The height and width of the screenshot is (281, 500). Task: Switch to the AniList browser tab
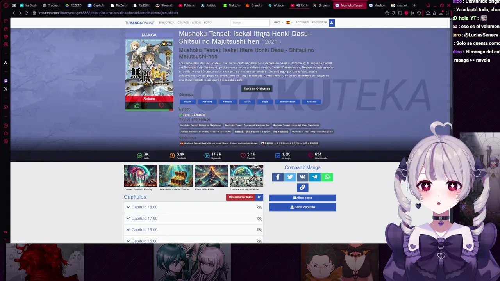coord(209,5)
